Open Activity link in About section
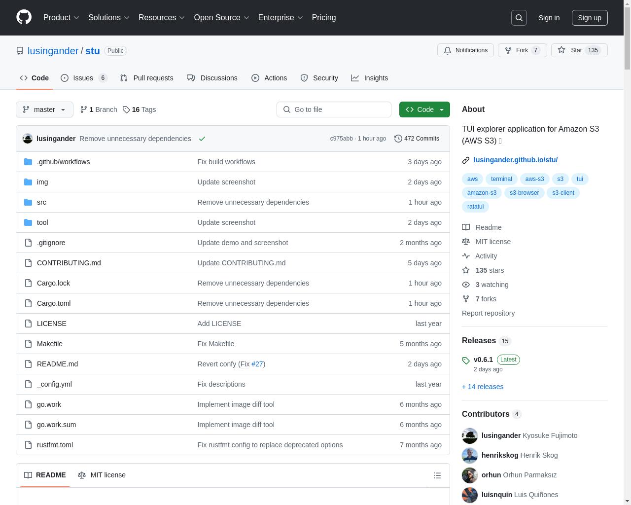The width and height of the screenshot is (631, 505). pyautogui.click(x=480, y=256)
